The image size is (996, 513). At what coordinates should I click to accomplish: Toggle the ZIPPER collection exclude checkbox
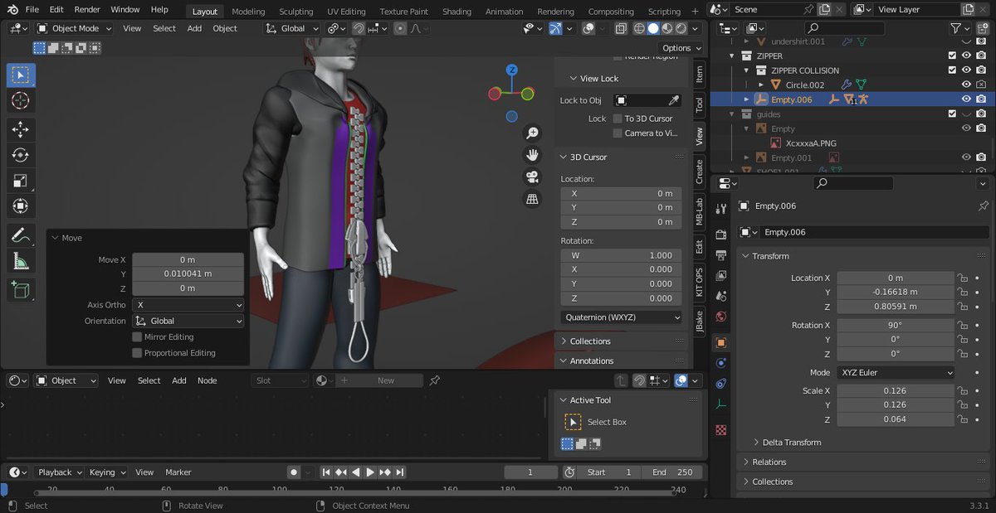pyautogui.click(x=952, y=56)
